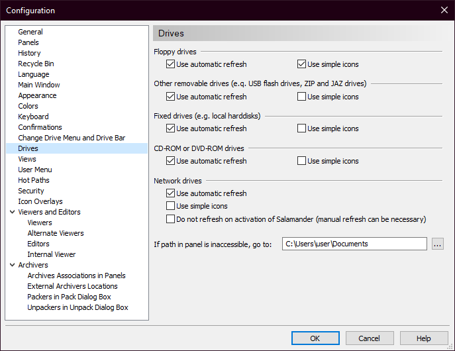Toggle simple icons for Network drives

coord(171,206)
